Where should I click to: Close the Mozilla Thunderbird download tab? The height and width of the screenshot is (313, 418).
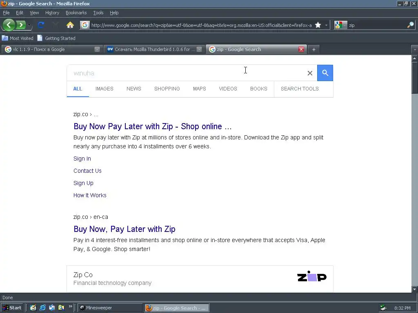tap(199, 49)
